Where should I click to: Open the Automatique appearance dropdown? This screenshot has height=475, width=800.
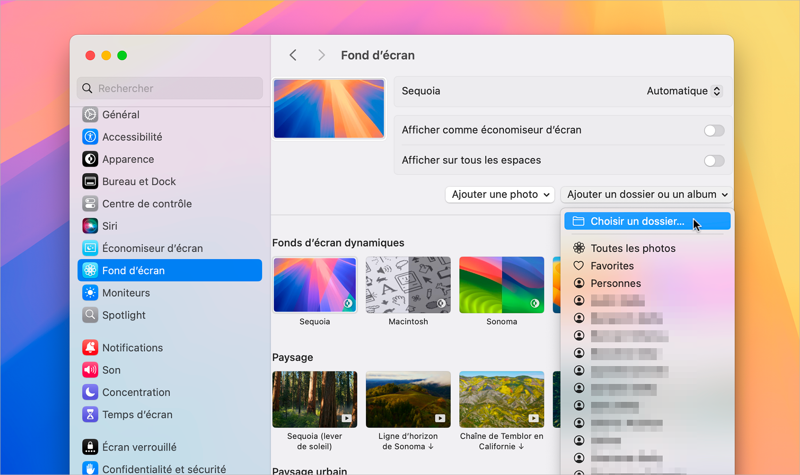683,91
